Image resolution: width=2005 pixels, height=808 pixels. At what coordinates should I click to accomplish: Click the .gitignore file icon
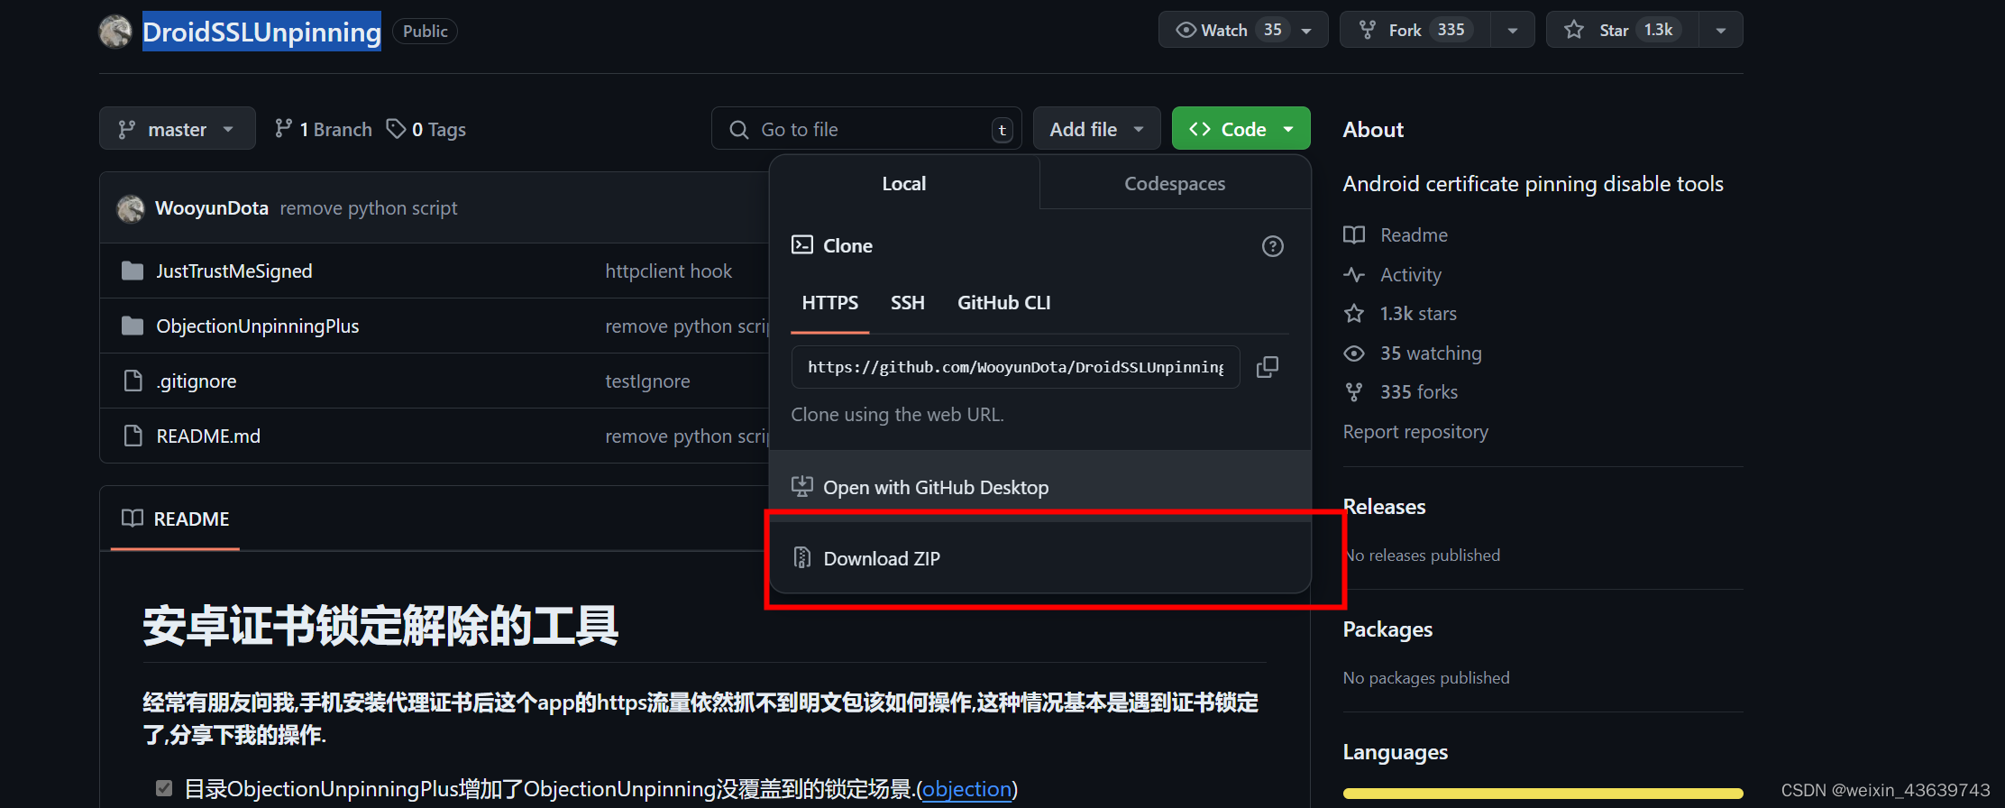click(133, 381)
